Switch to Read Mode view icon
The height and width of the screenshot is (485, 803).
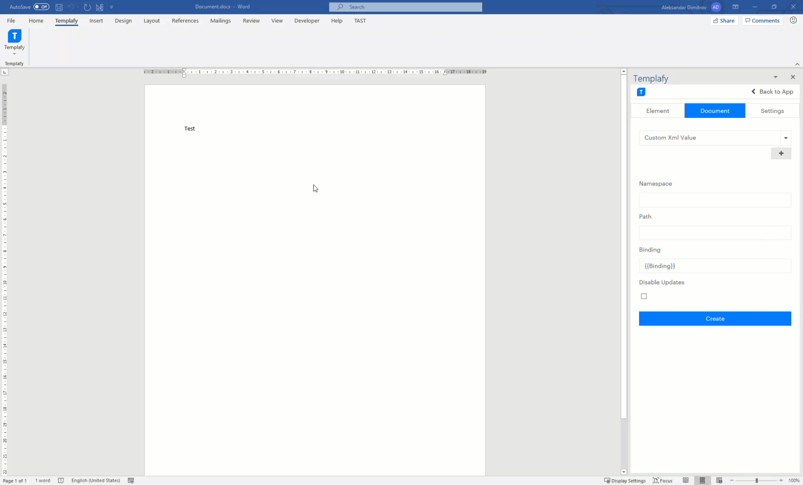pos(686,481)
